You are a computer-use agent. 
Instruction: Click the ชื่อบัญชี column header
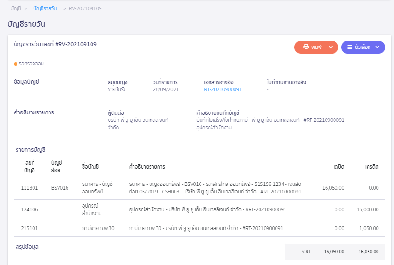90,167
